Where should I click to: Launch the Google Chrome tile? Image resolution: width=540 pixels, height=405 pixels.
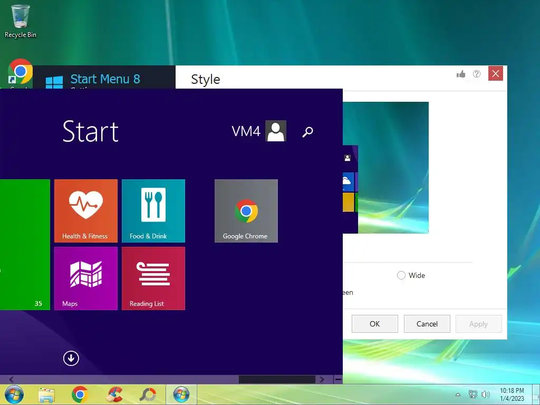[x=246, y=211]
